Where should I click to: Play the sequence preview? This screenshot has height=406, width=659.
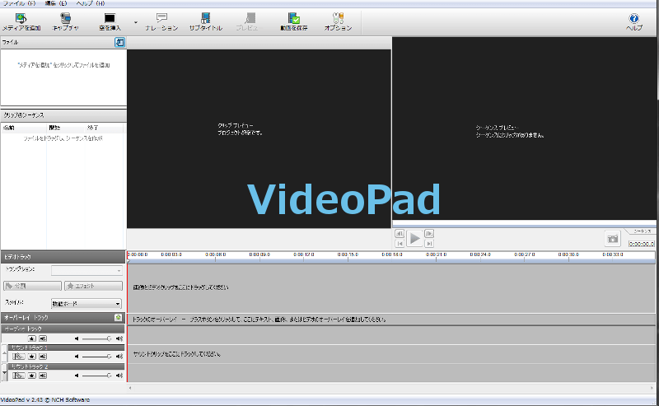pos(414,238)
